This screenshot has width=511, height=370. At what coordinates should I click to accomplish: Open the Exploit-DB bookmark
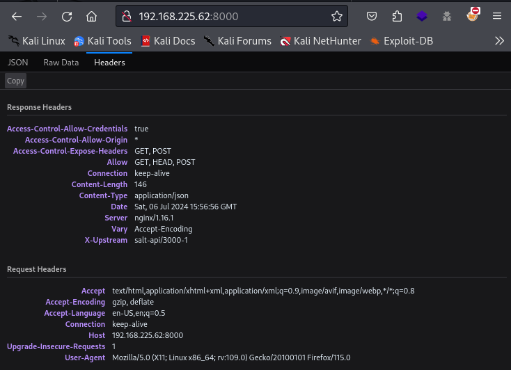tap(401, 41)
